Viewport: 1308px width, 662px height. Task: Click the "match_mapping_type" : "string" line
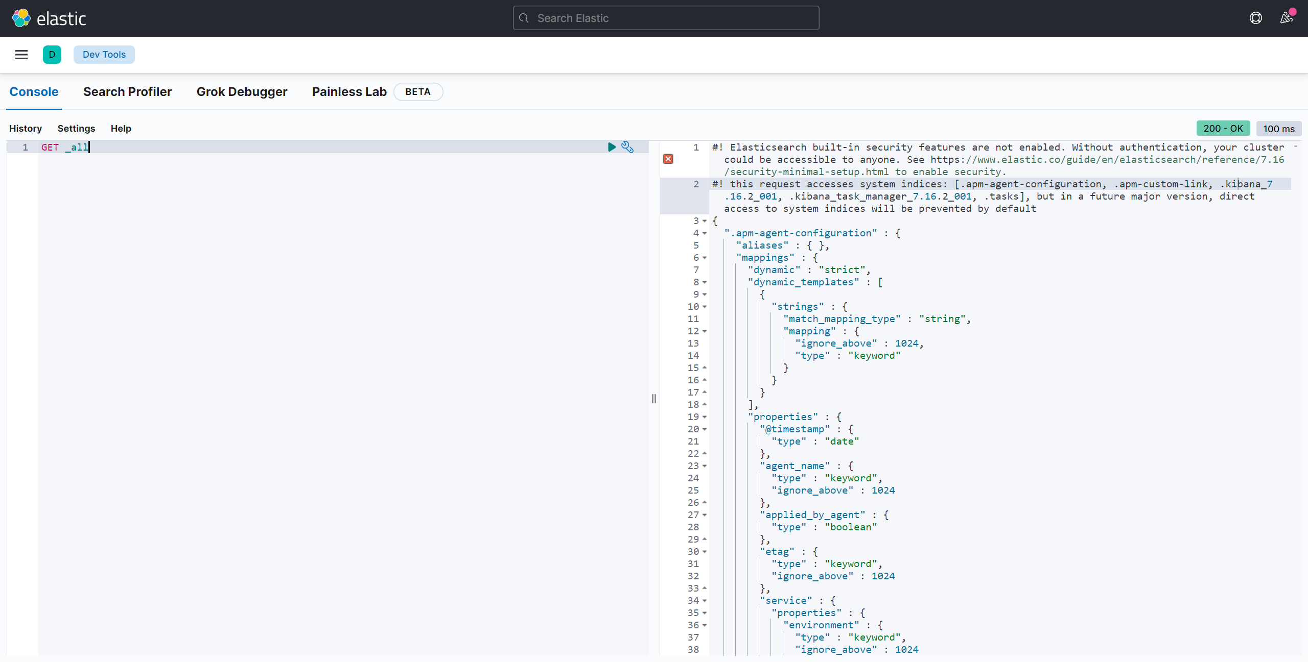pos(877,319)
